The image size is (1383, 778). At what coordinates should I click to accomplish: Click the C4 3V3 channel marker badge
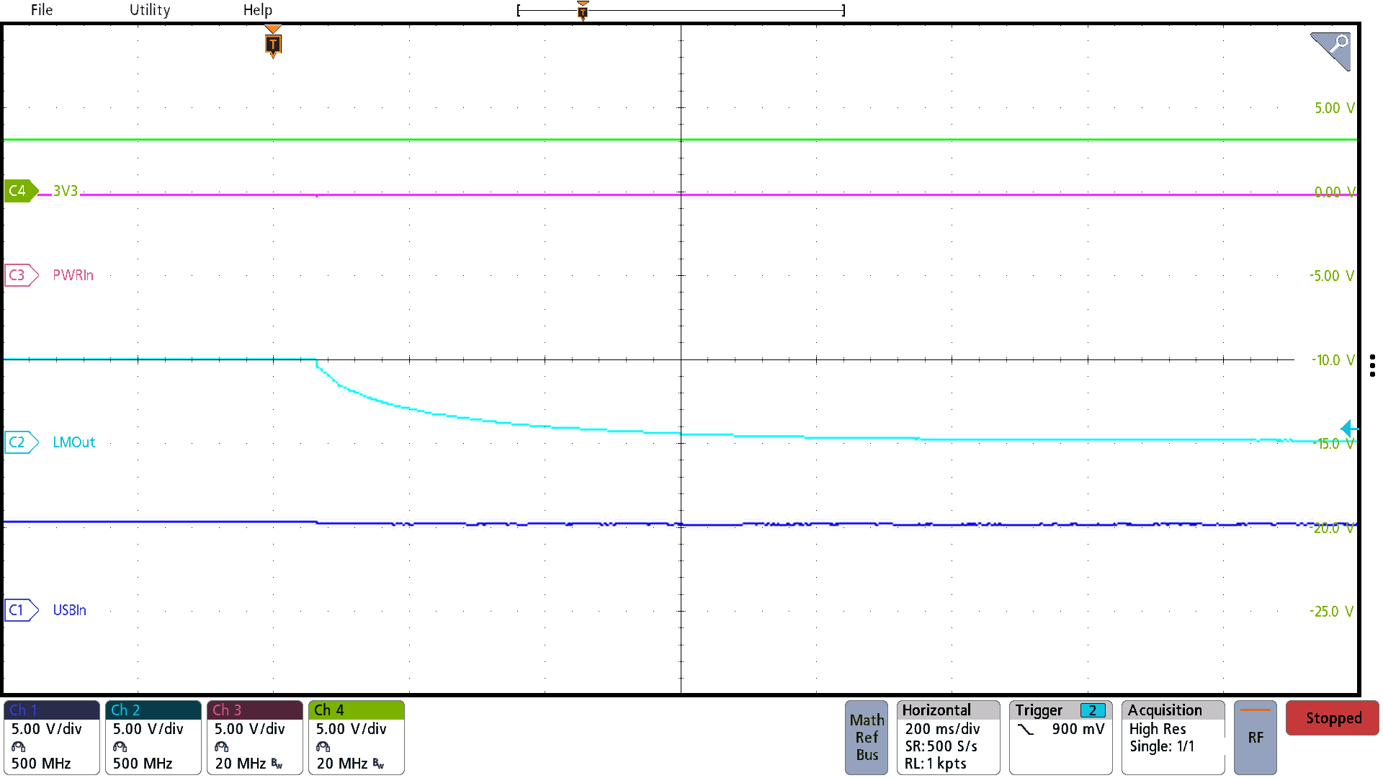coord(19,191)
